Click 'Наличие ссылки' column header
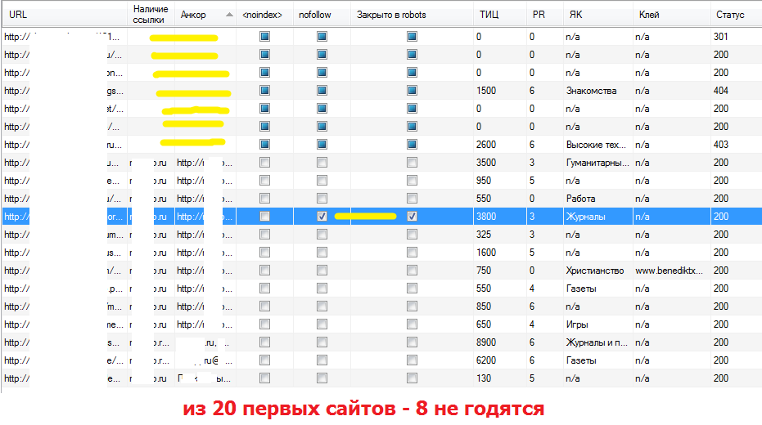 [151, 14]
